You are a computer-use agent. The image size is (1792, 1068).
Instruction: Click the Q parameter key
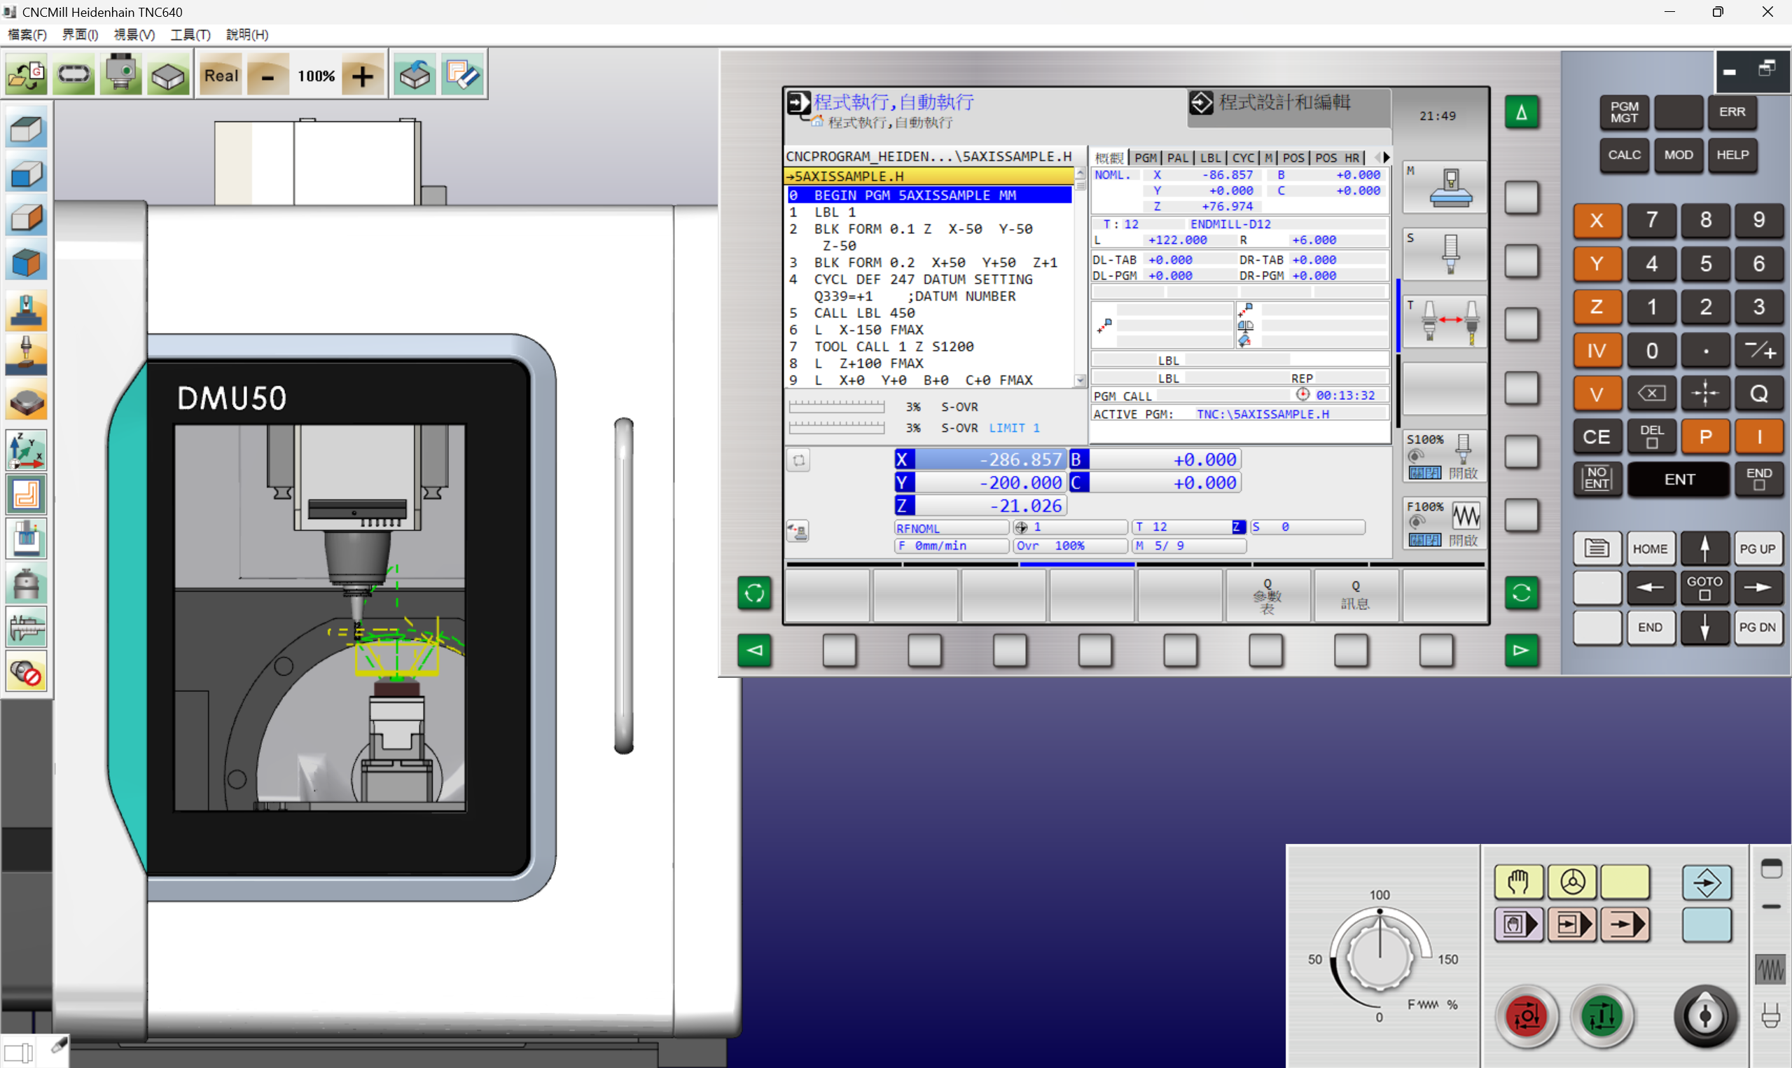(1758, 394)
